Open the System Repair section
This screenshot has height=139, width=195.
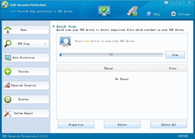click(x=26, y=113)
